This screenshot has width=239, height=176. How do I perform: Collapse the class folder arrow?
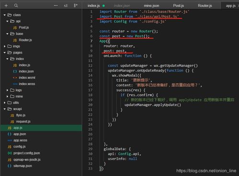5,15
